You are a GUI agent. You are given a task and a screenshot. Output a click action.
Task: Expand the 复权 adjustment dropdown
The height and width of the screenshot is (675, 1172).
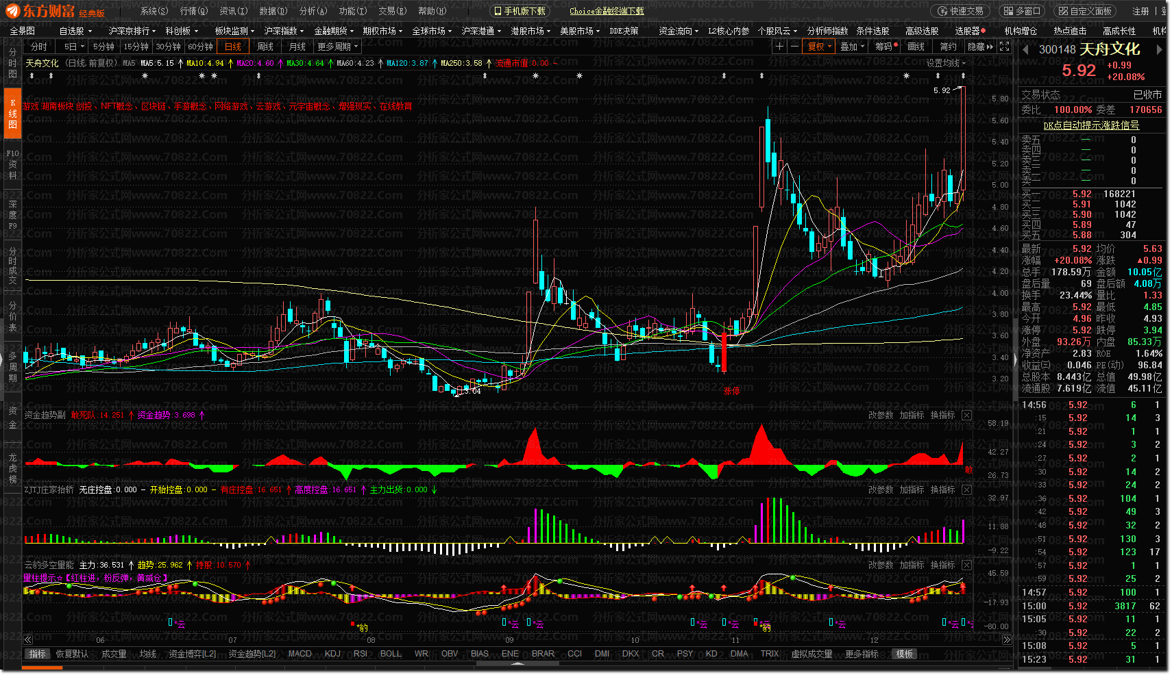(819, 47)
